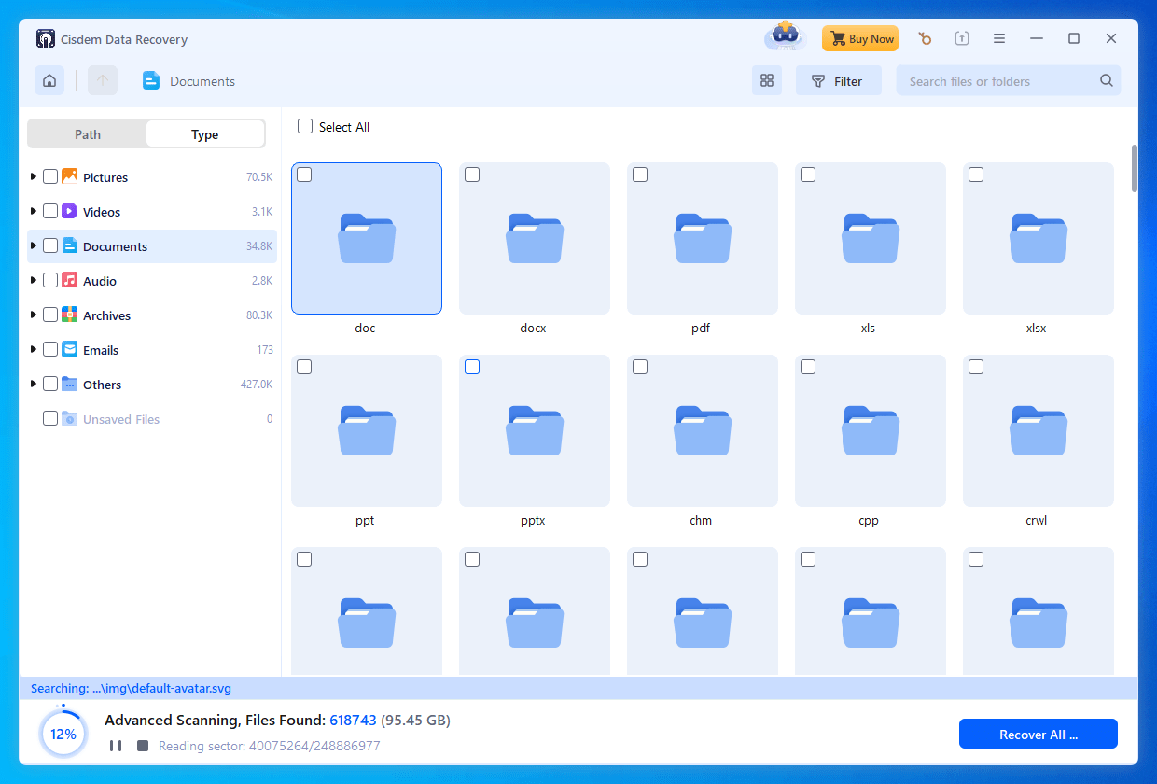Screen dimensions: 1157x784
Task: Click the Pictures category icon
Action: (70, 176)
